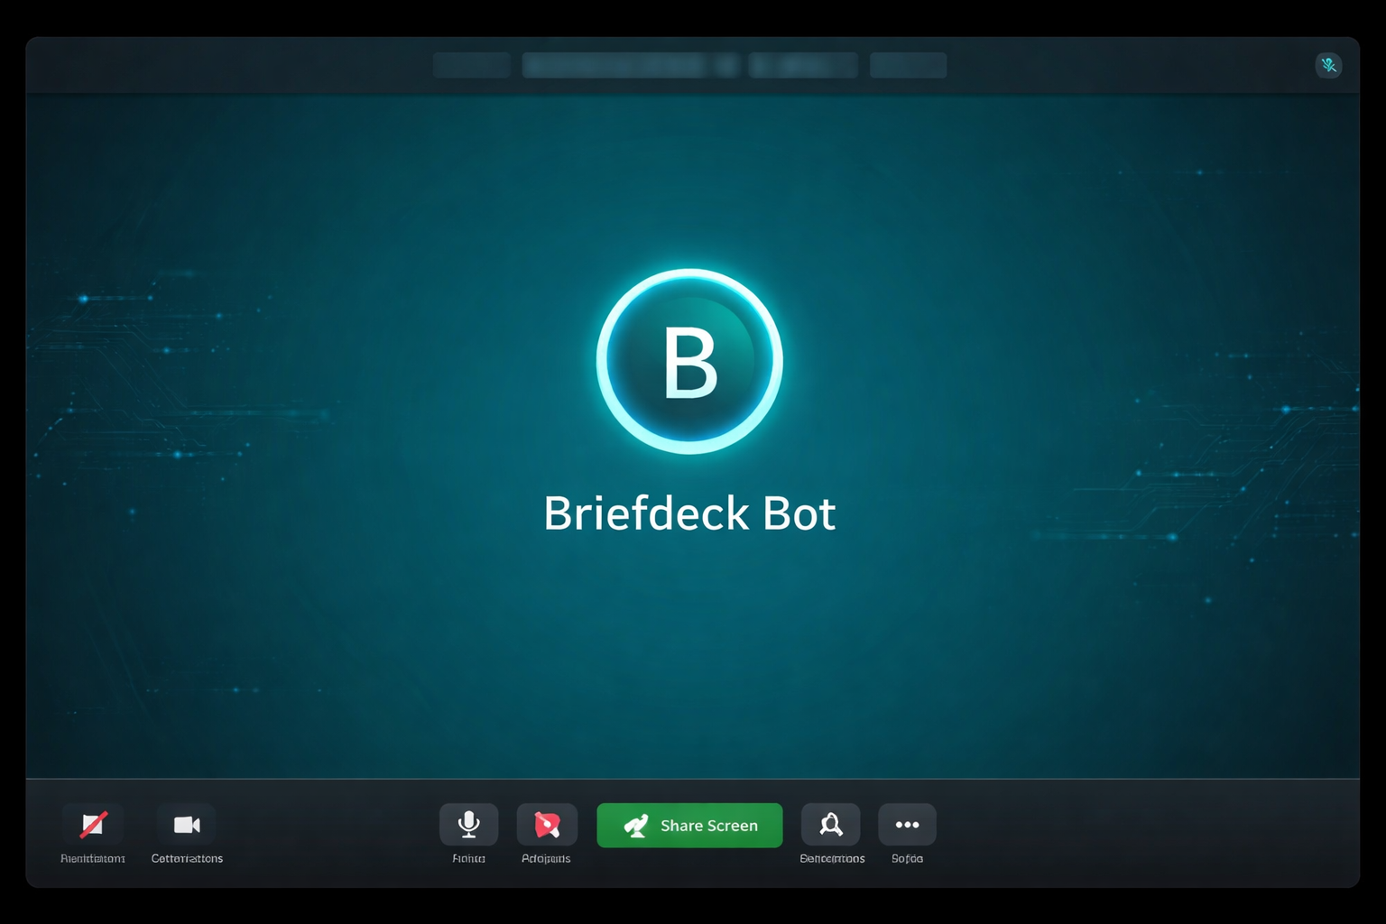This screenshot has width=1386, height=924.
Task: Expand the more-actions menu next to participants
Action: coord(907,824)
